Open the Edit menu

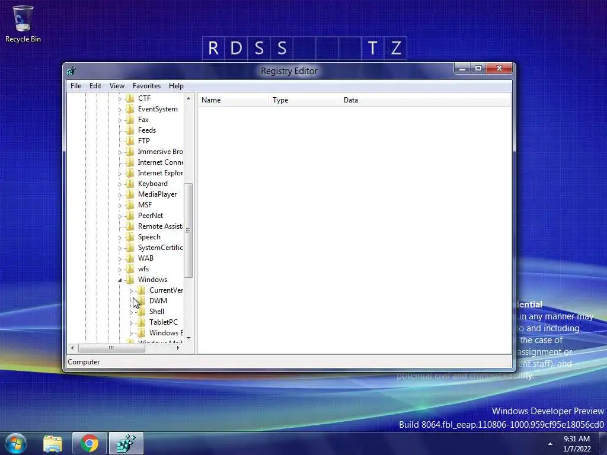pyautogui.click(x=95, y=86)
